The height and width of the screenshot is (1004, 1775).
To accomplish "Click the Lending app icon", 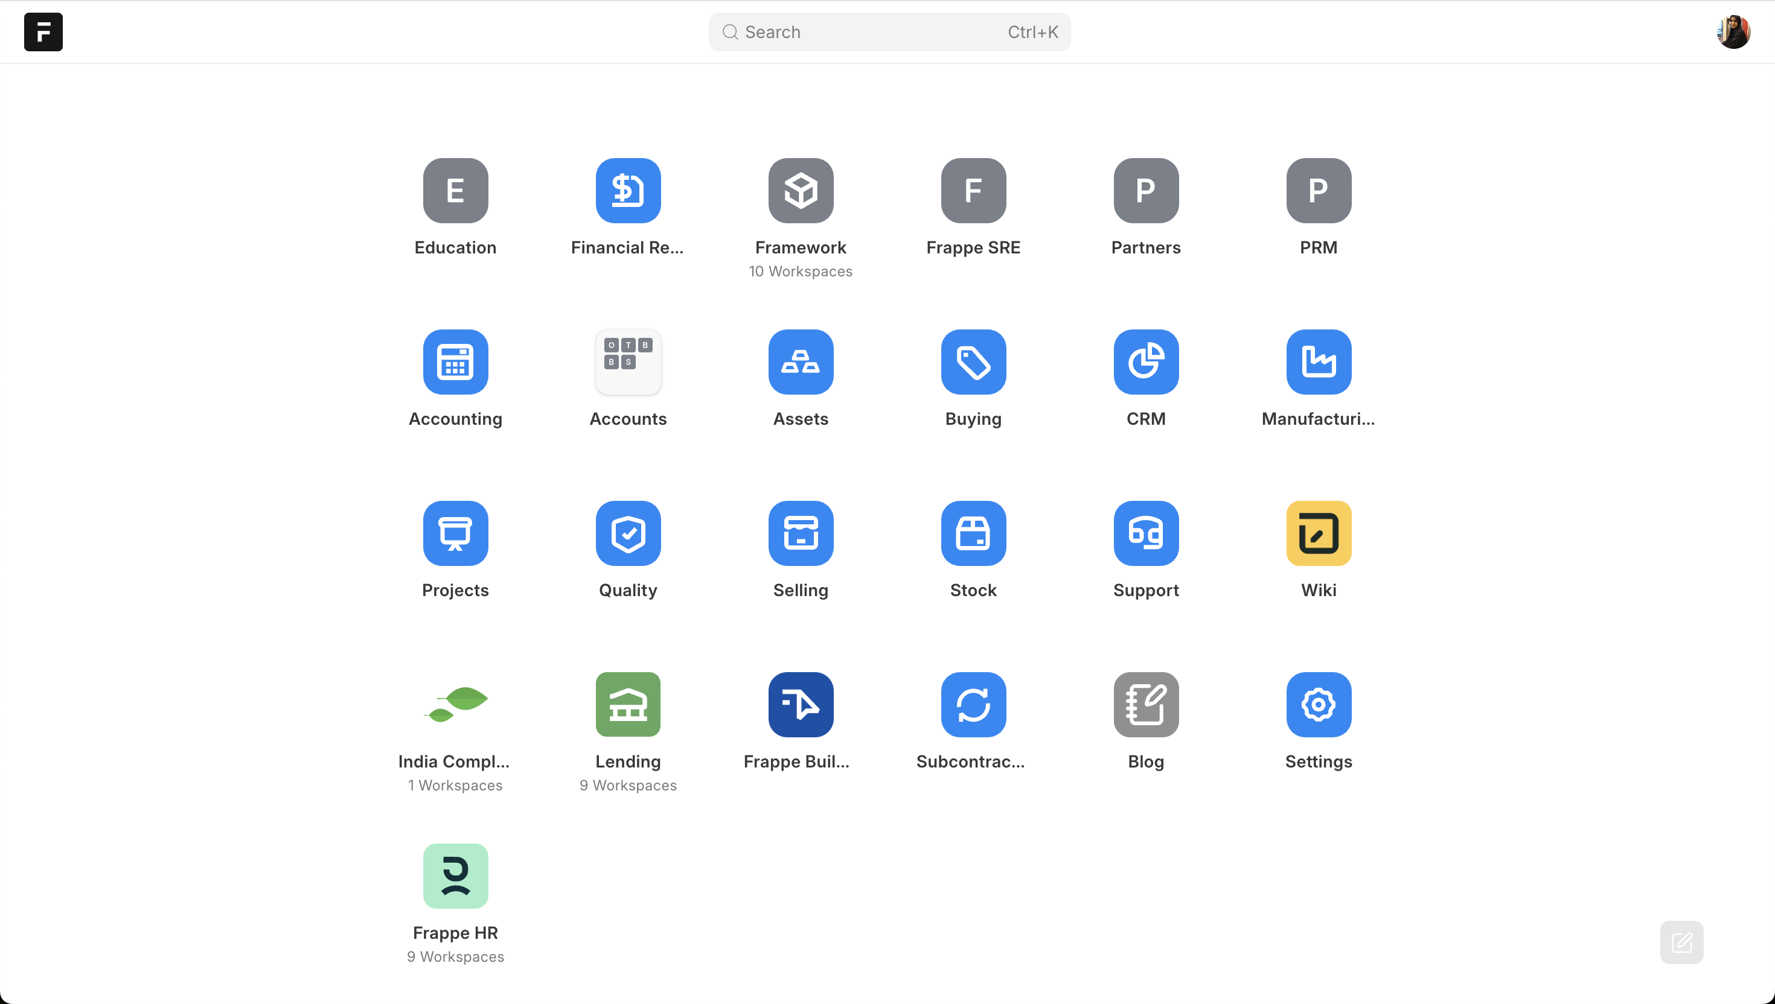I will pos(628,705).
